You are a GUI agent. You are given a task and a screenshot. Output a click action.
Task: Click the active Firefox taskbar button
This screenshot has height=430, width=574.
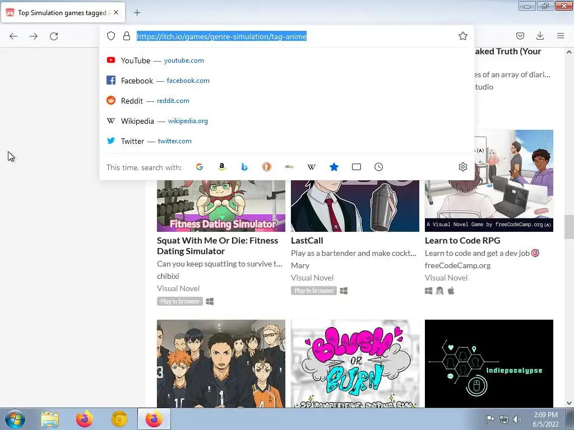tap(154, 419)
